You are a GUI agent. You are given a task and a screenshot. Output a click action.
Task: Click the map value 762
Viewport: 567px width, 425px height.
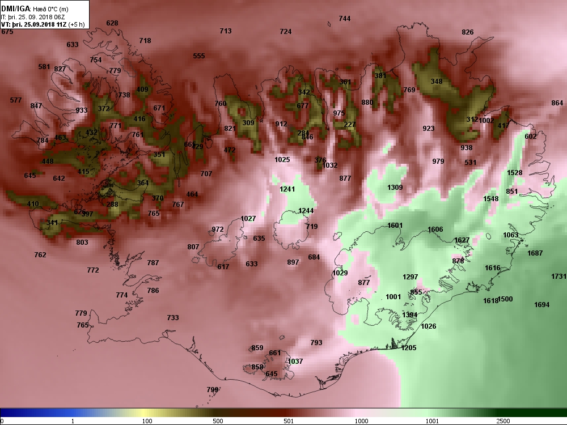[40, 255]
